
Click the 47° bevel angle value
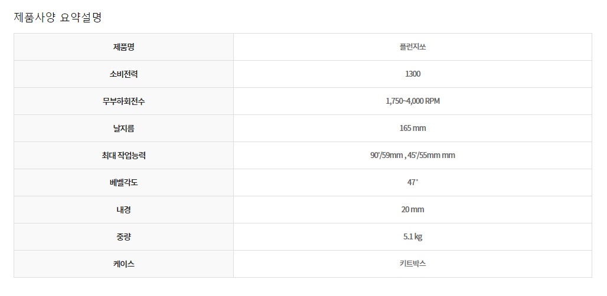pos(413,182)
